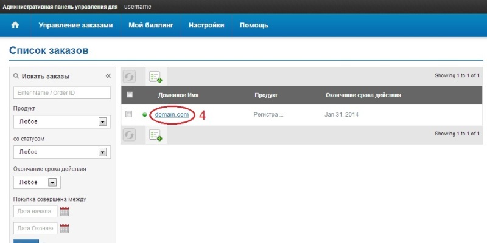Open the Продукт dropdown
This screenshot has width=487, height=243.
tap(62, 122)
